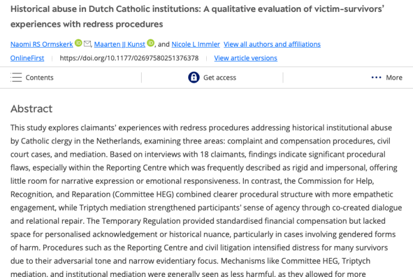Screen dimensions: 413x277
Task: Expand View all authors and affiliations
Action: tap(272, 44)
